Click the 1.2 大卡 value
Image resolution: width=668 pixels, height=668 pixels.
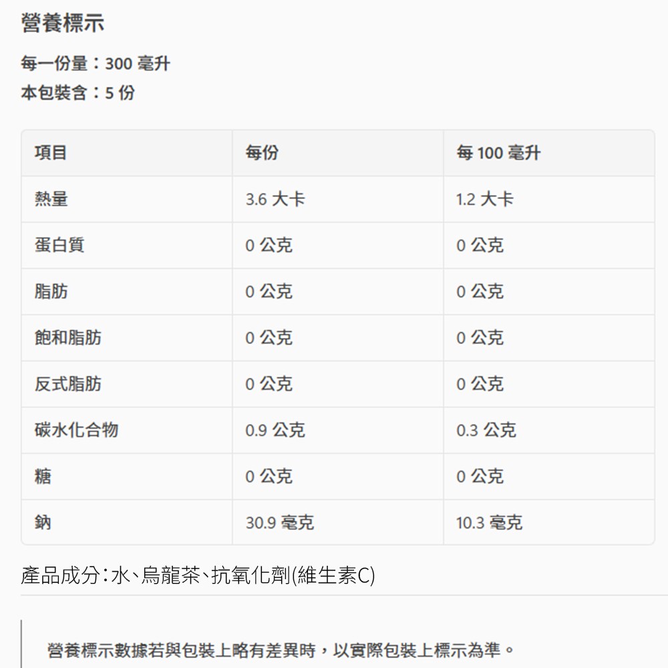[485, 199]
